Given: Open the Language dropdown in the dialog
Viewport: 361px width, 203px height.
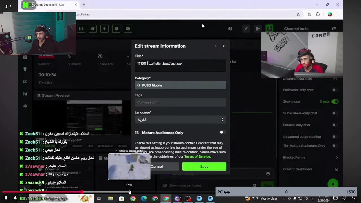Looking at the screenshot, I should [x=180, y=120].
